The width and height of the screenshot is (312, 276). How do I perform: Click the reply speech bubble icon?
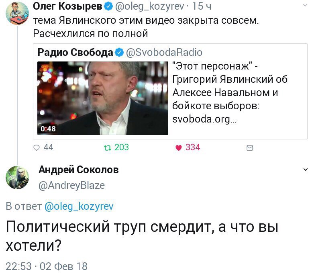click(x=37, y=147)
